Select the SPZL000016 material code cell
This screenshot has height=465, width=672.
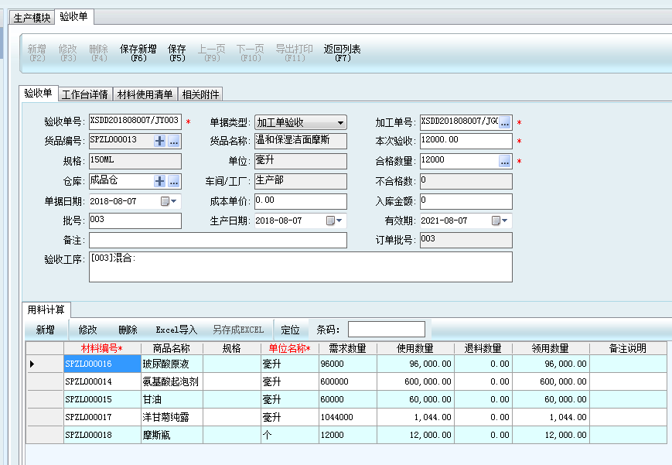[102, 364]
